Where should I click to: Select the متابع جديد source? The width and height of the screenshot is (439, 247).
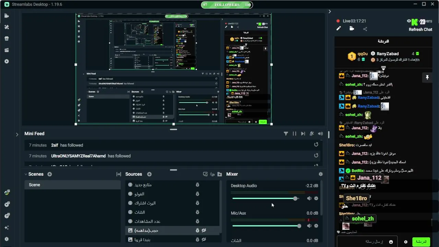173,185
